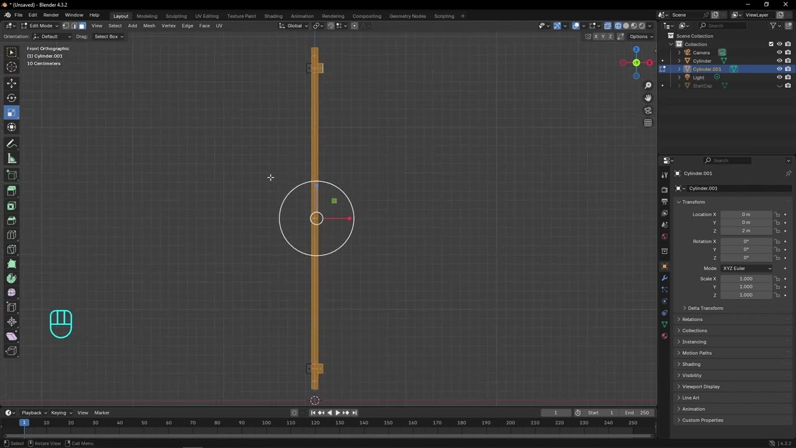
Task: Choose the Measure ruler tool
Action: [12, 159]
